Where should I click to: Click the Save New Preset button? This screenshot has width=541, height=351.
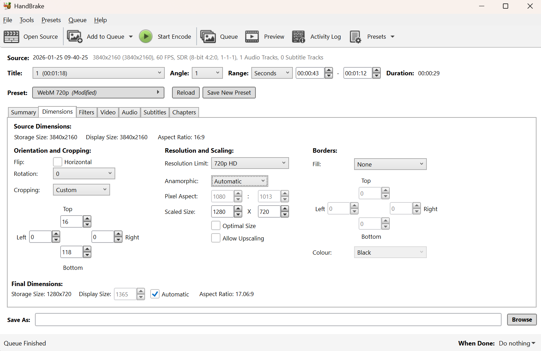pos(229,93)
